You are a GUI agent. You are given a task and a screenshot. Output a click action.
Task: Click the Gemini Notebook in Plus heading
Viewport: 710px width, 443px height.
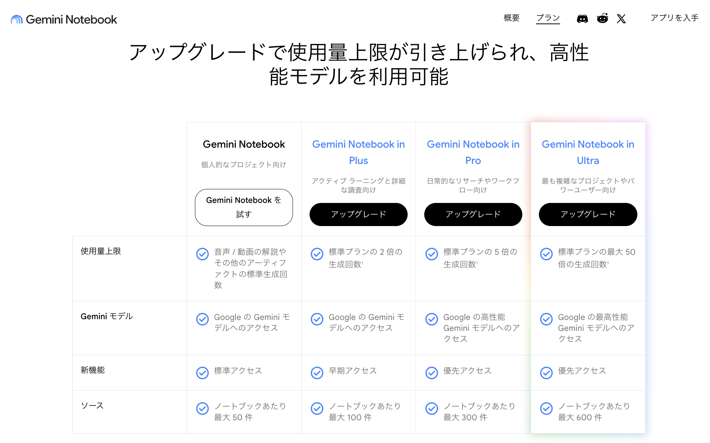coord(358,152)
